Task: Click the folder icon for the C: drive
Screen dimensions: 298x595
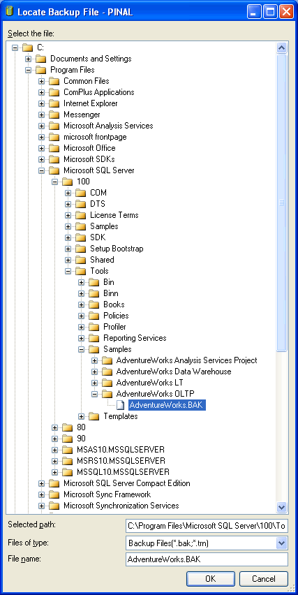Action: coord(28,47)
